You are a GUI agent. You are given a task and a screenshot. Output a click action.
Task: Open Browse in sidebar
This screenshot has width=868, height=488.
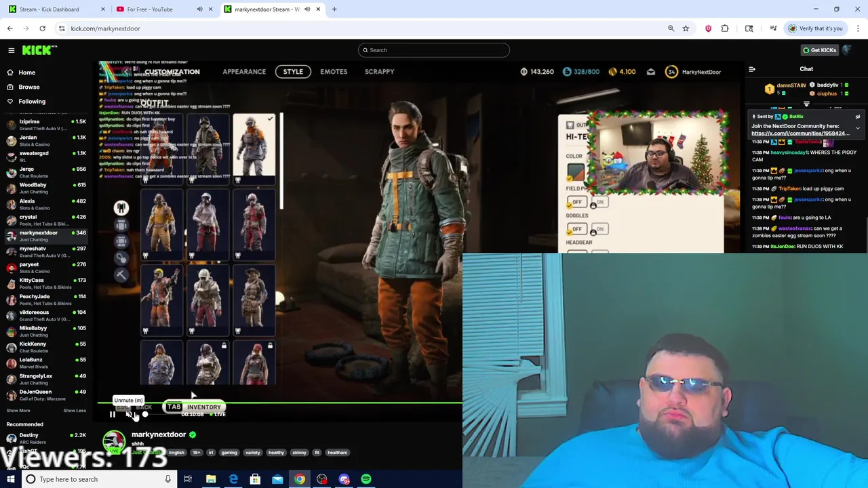click(x=29, y=87)
